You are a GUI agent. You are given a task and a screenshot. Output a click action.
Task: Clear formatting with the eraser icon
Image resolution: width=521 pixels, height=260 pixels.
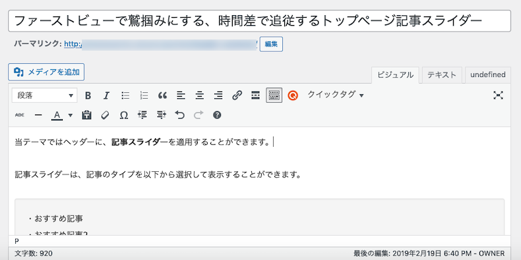click(105, 115)
